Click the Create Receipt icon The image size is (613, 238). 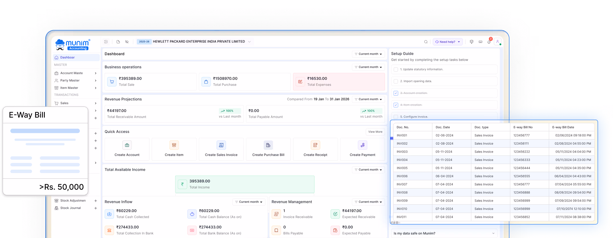(x=315, y=145)
